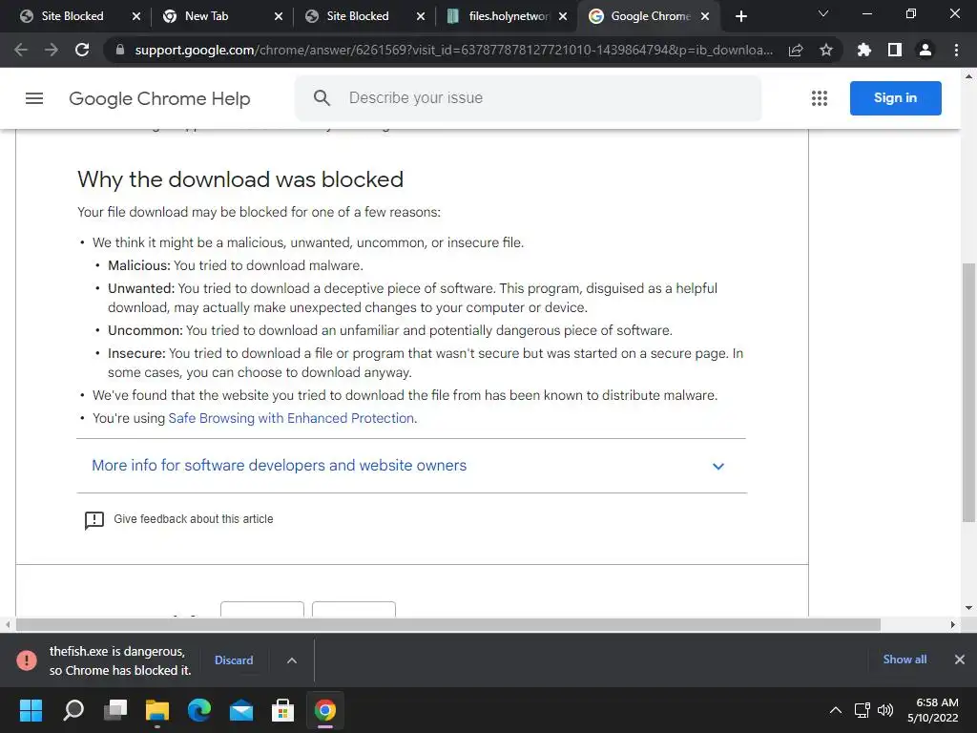
Task: Open the Google apps grid
Action: click(820, 98)
